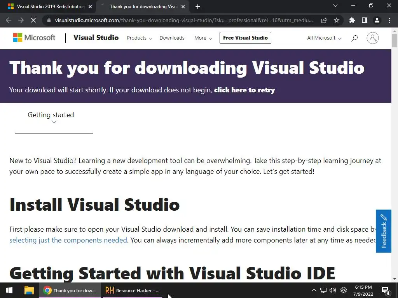
Task: Click the site padlock icon
Action: [x=49, y=20]
